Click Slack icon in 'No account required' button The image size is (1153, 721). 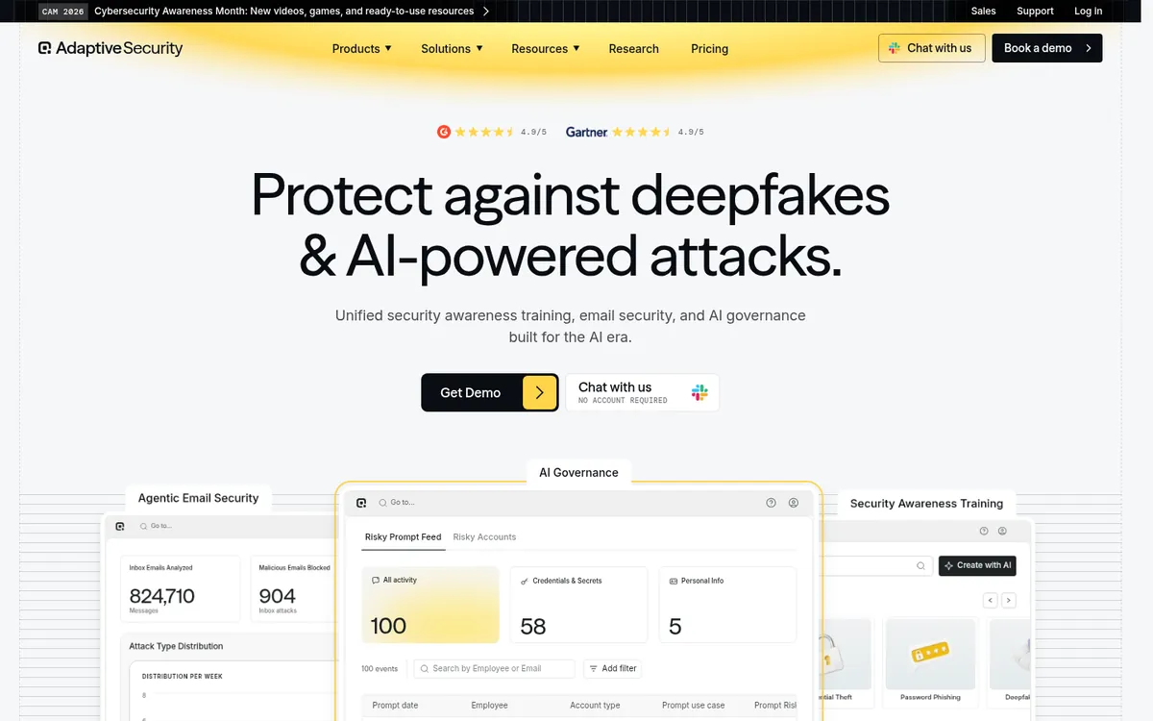tap(699, 392)
